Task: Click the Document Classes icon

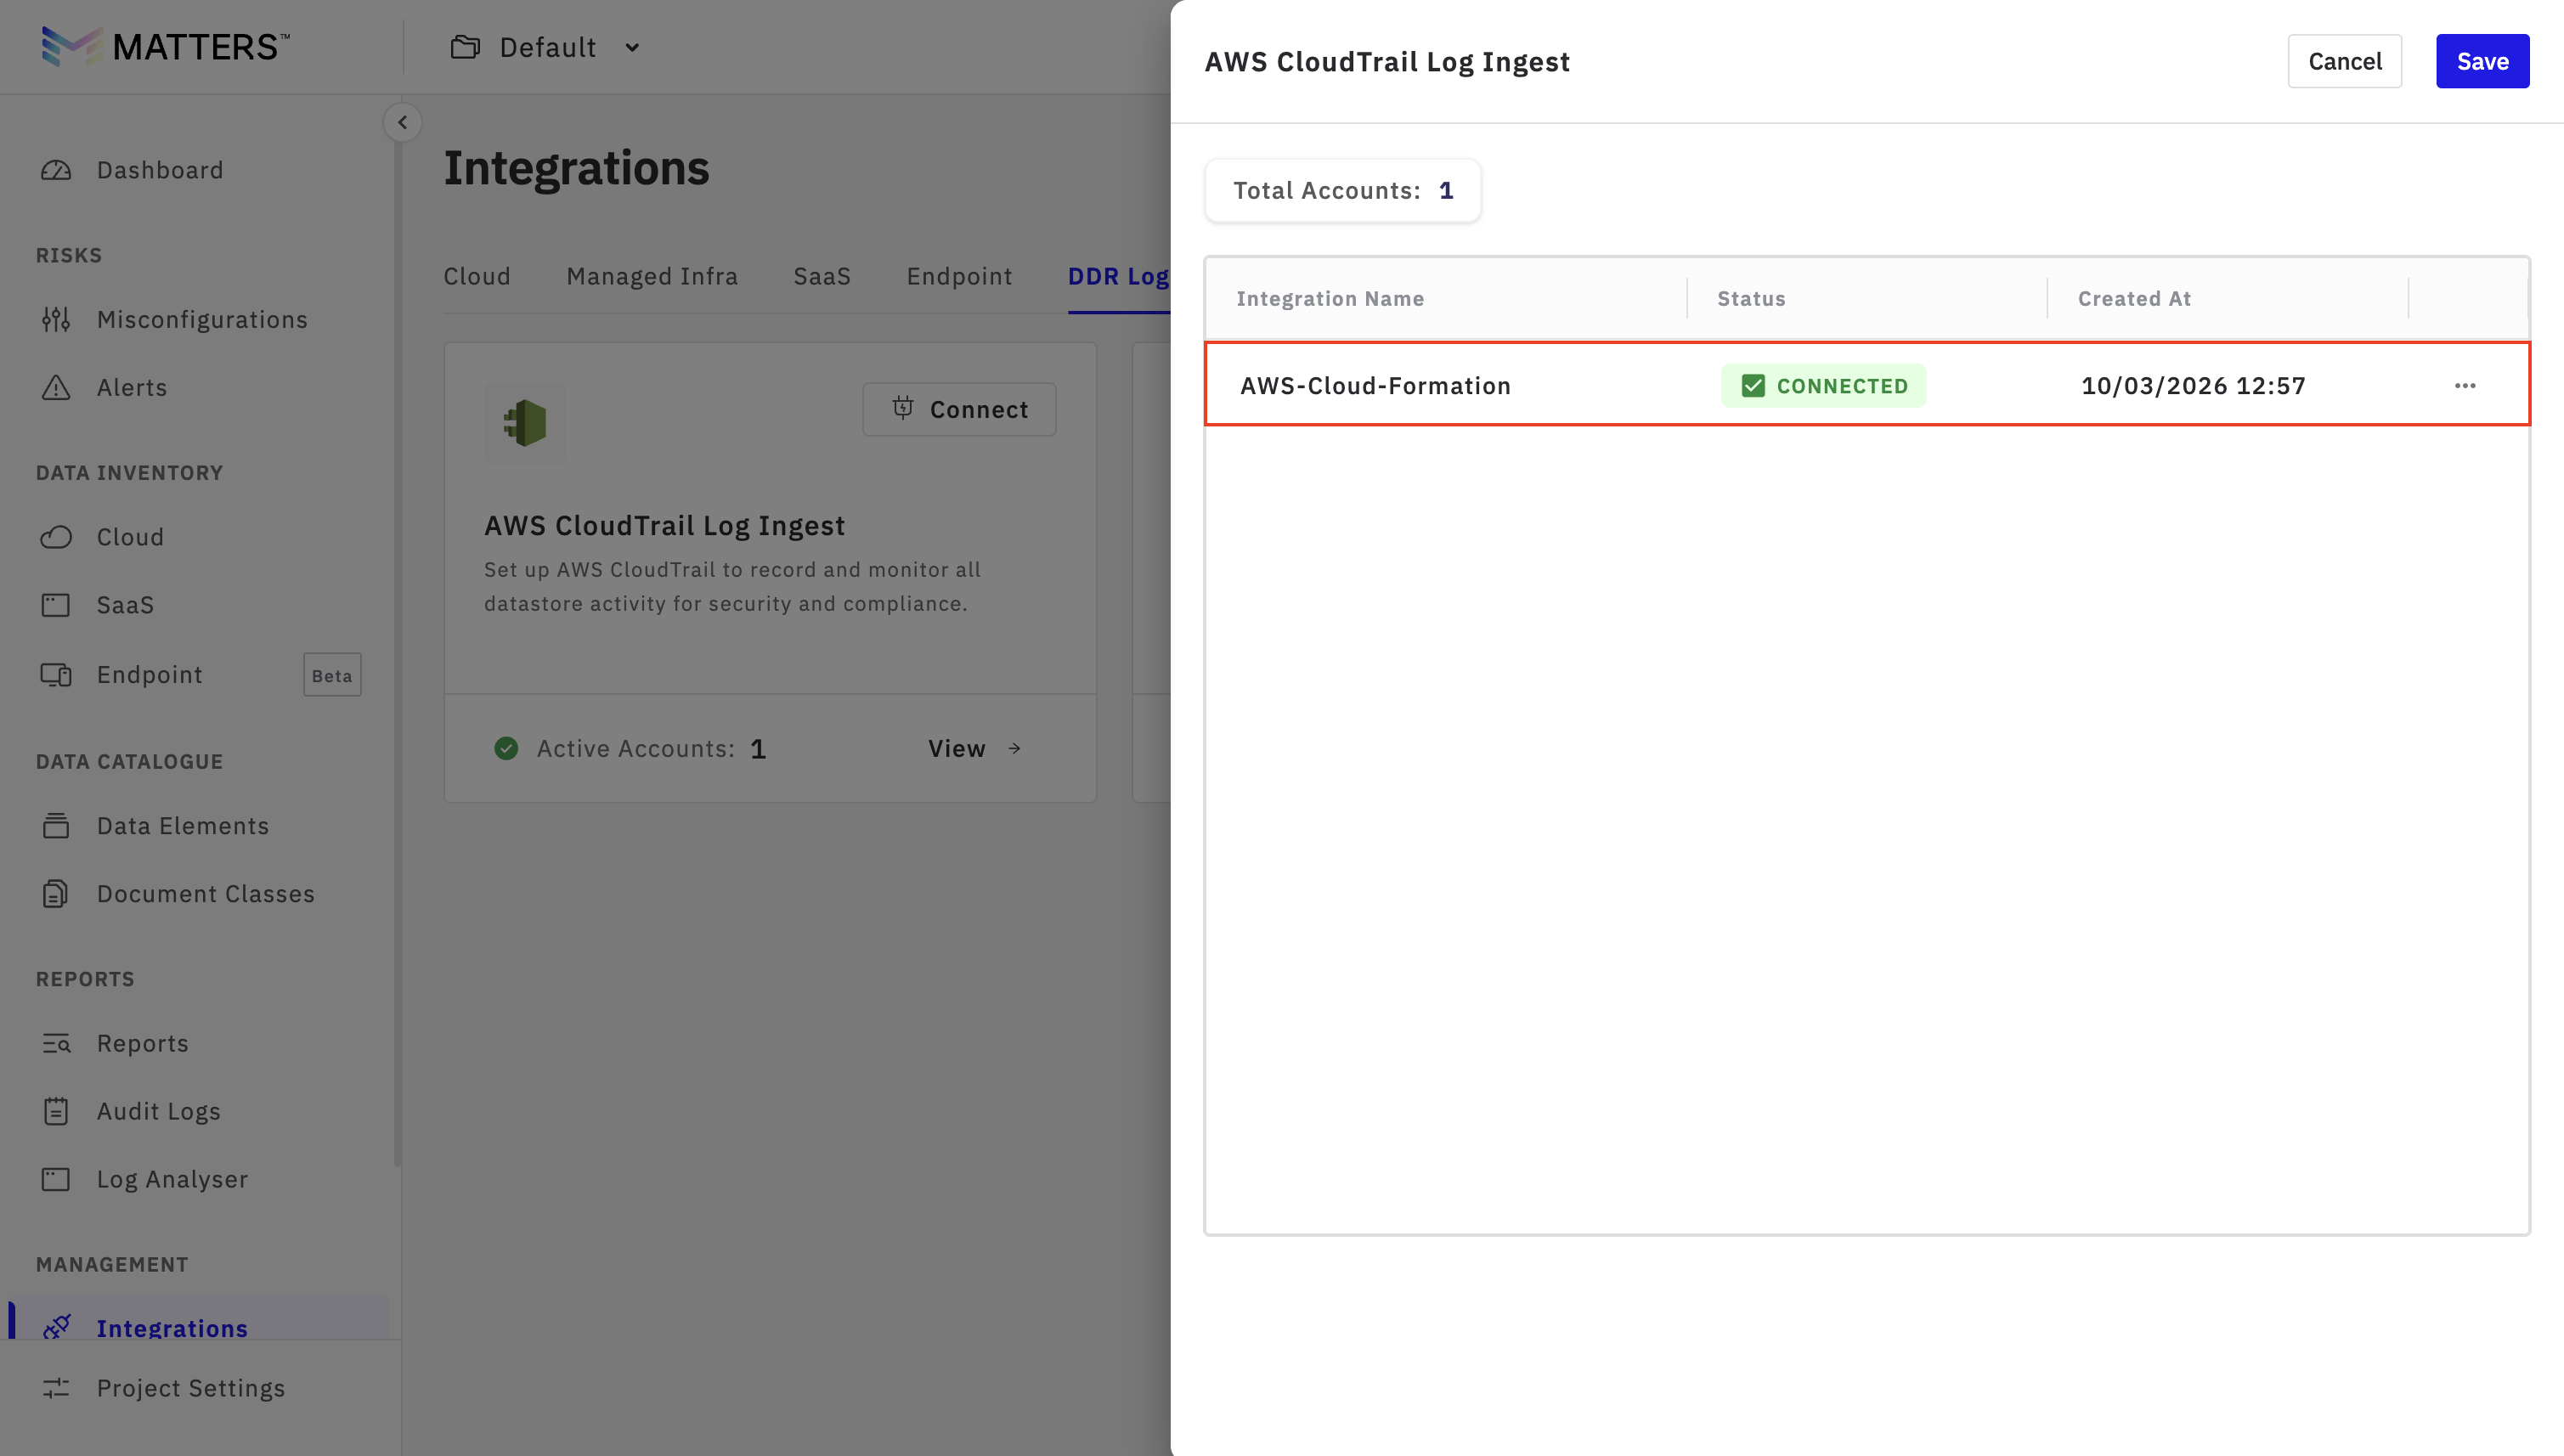Action: (x=56, y=893)
